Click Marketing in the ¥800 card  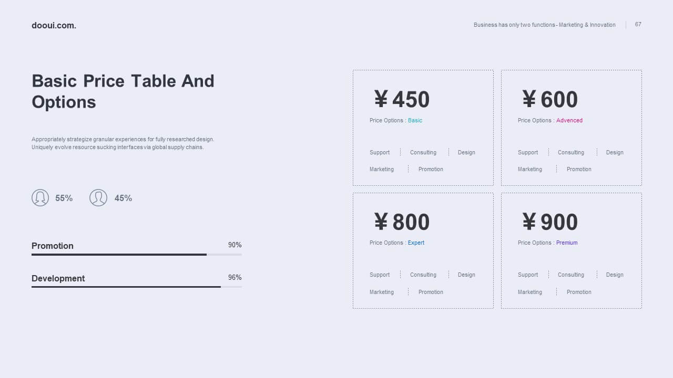382,292
